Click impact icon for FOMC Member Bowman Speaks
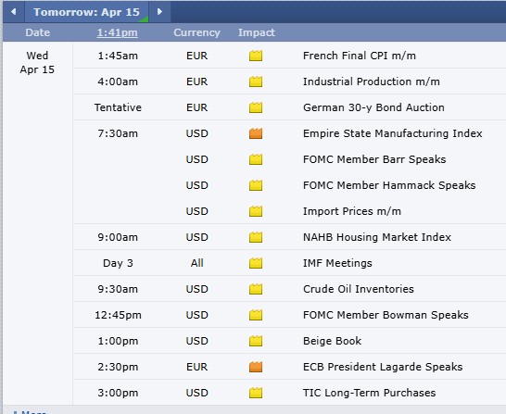Screen dimensions: 506x414 pos(256,315)
